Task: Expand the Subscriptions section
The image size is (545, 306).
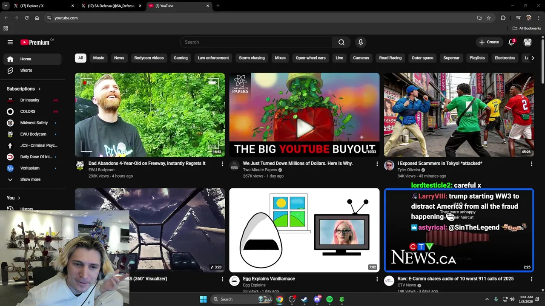Action: pos(24,89)
